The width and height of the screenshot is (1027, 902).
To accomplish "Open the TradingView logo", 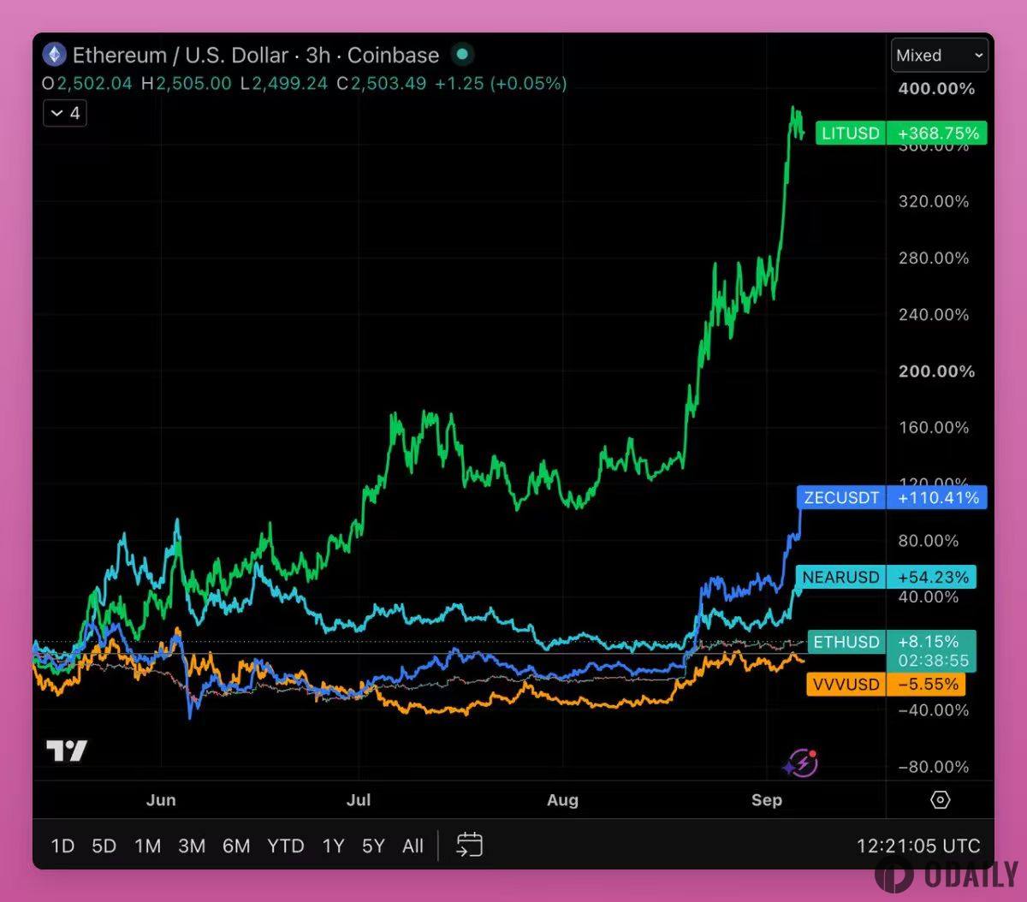I will [67, 751].
